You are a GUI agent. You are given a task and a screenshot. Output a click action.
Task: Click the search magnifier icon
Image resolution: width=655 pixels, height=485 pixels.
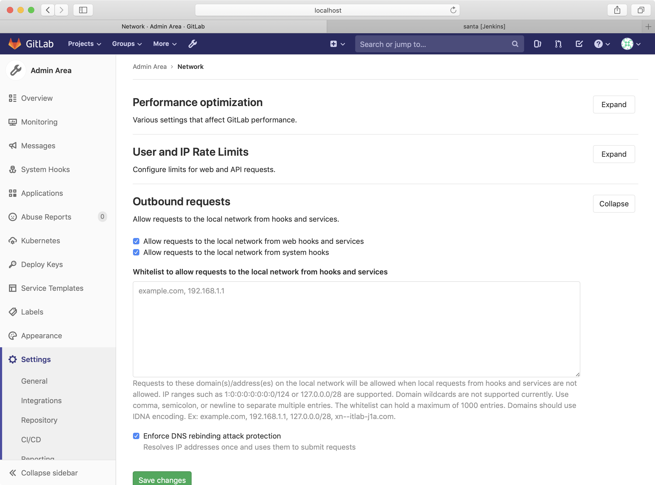(515, 44)
